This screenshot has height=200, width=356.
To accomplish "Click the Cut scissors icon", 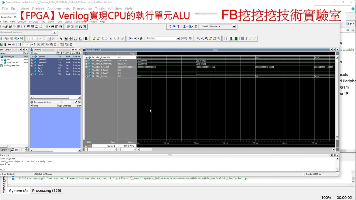I will click(x=24, y=26).
